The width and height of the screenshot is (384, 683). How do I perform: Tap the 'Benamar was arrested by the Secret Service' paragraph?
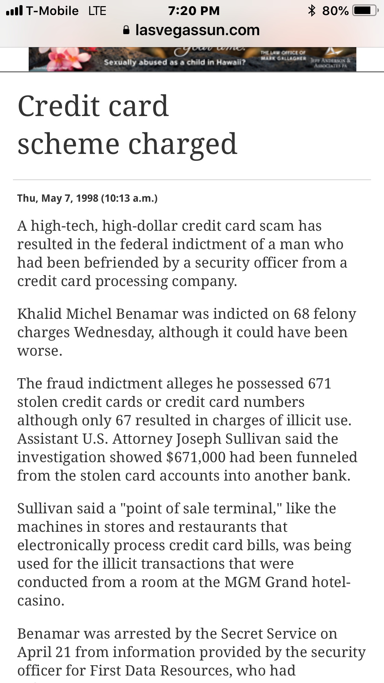pos(191,652)
